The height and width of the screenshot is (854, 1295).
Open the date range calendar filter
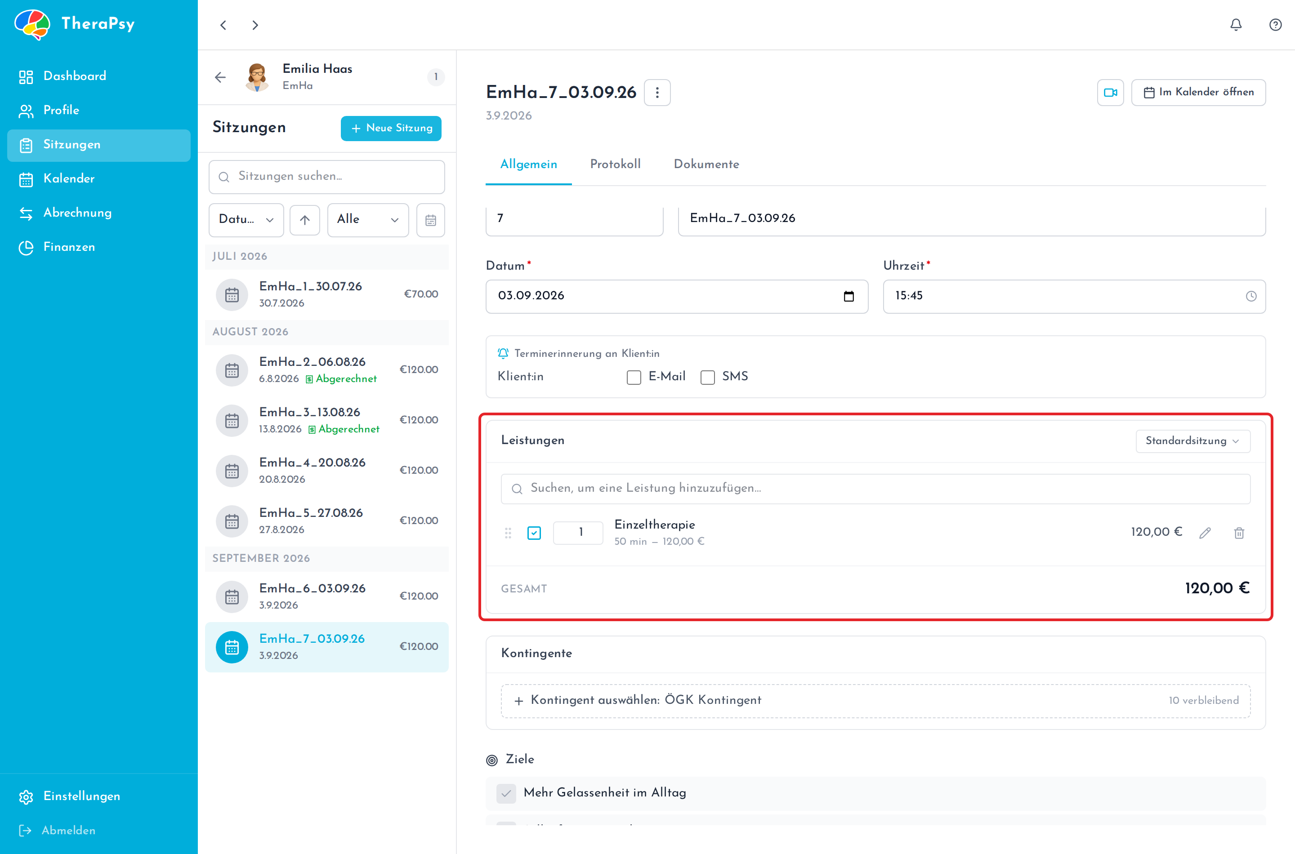(x=430, y=220)
